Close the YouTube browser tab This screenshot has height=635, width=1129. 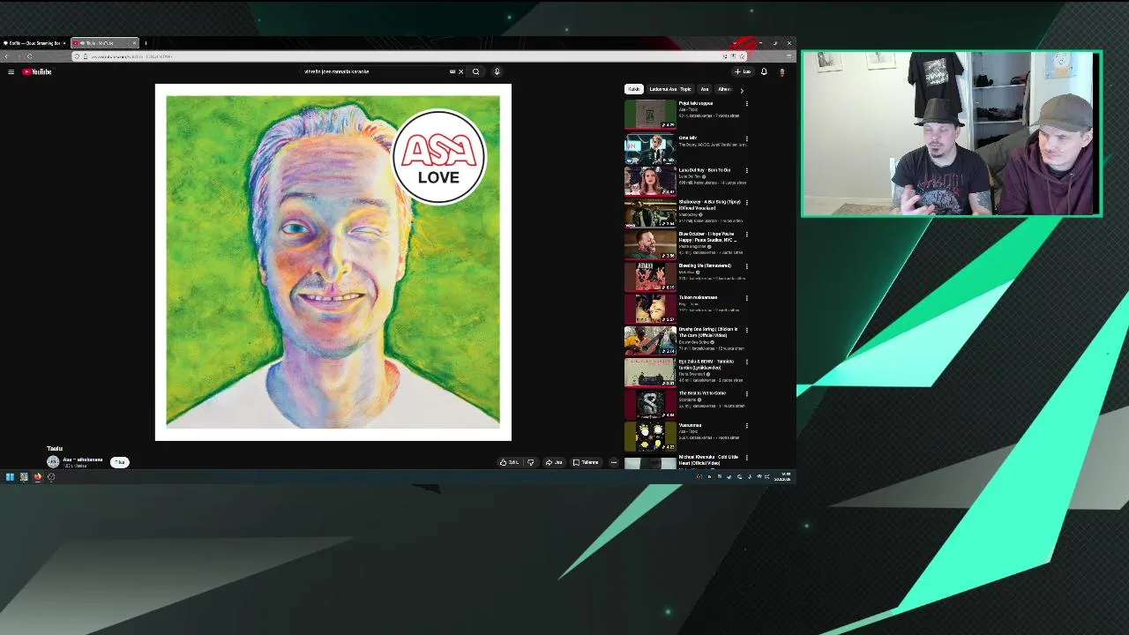click(x=134, y=42)
